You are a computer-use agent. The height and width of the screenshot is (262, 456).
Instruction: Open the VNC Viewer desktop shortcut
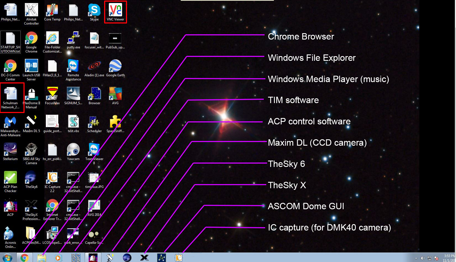pos(115,12)
